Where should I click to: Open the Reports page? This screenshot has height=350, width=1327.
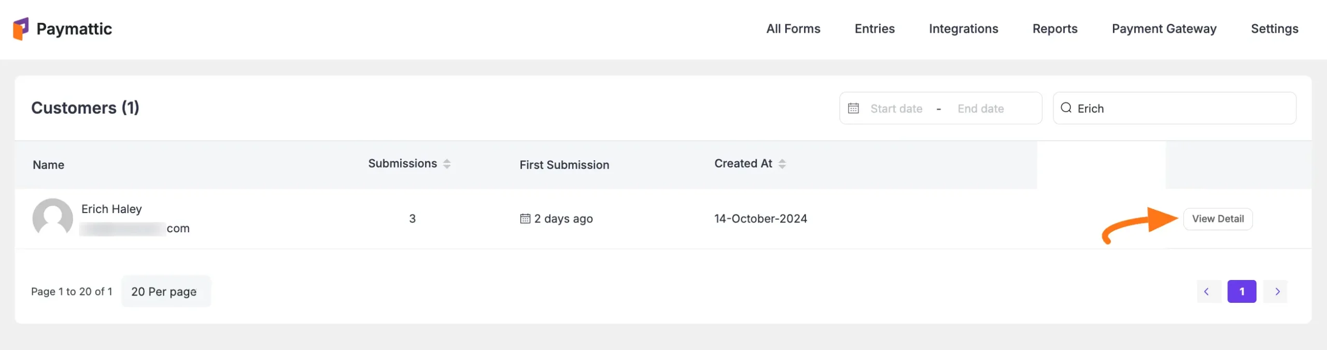tap(1054, 29)
